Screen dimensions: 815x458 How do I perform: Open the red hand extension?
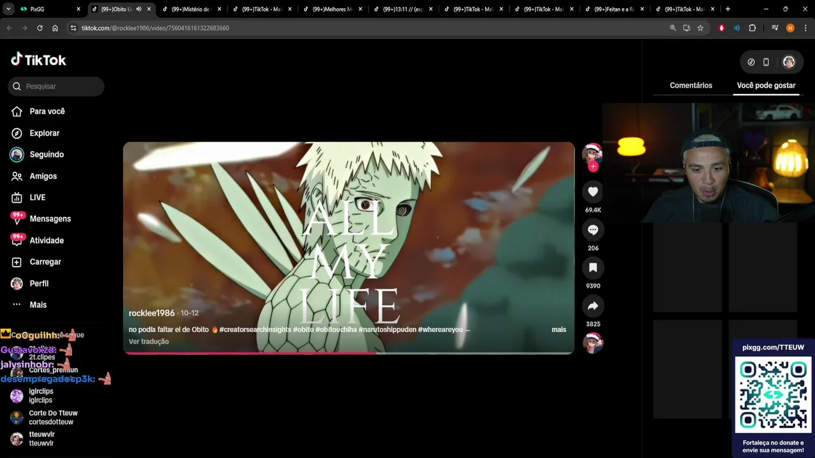pyautogui.click(x=721, y=28)
